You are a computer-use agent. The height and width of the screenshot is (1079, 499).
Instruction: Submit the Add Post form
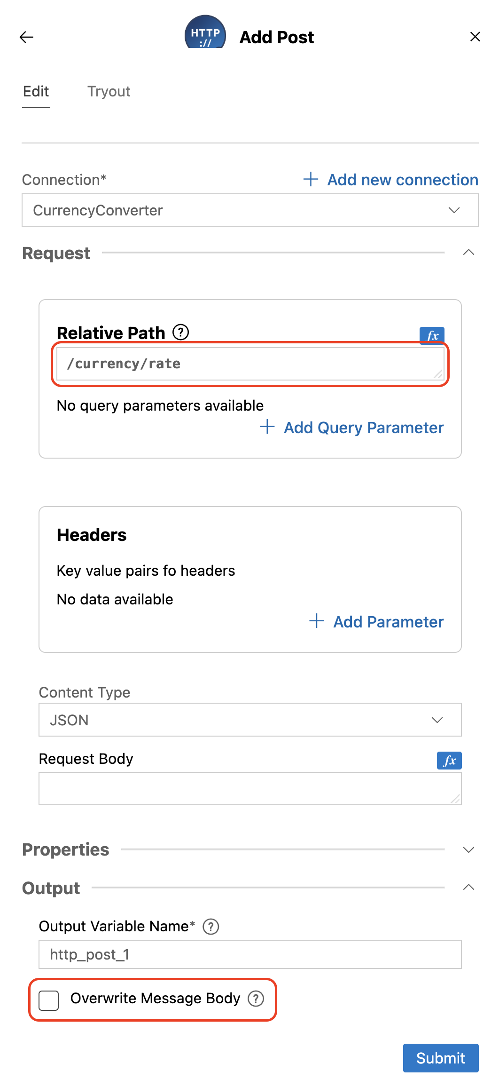click(x=441, y=1058)
